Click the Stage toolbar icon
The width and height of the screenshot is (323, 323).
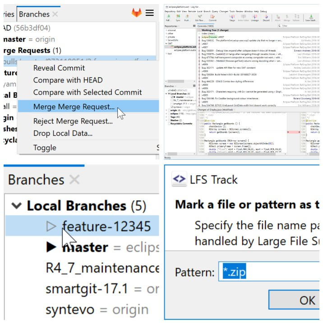232,17
